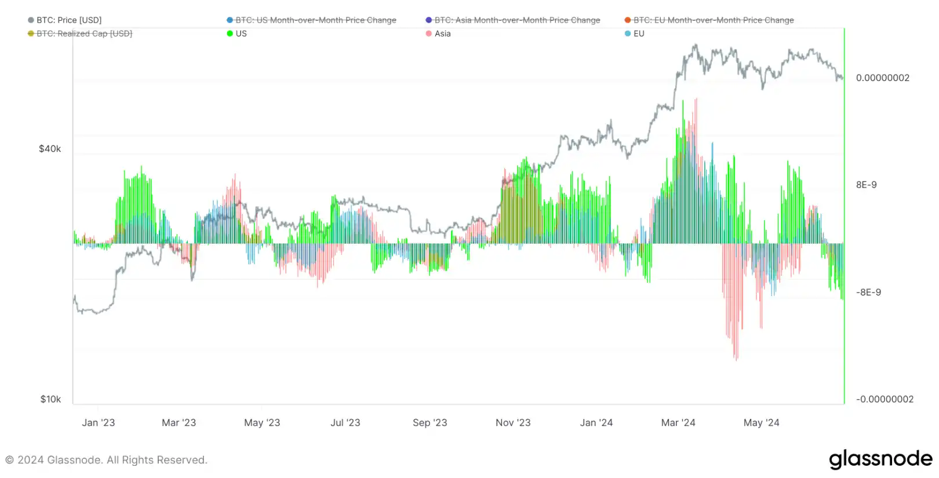Click the May '24 x-axis label

(761, 422)
